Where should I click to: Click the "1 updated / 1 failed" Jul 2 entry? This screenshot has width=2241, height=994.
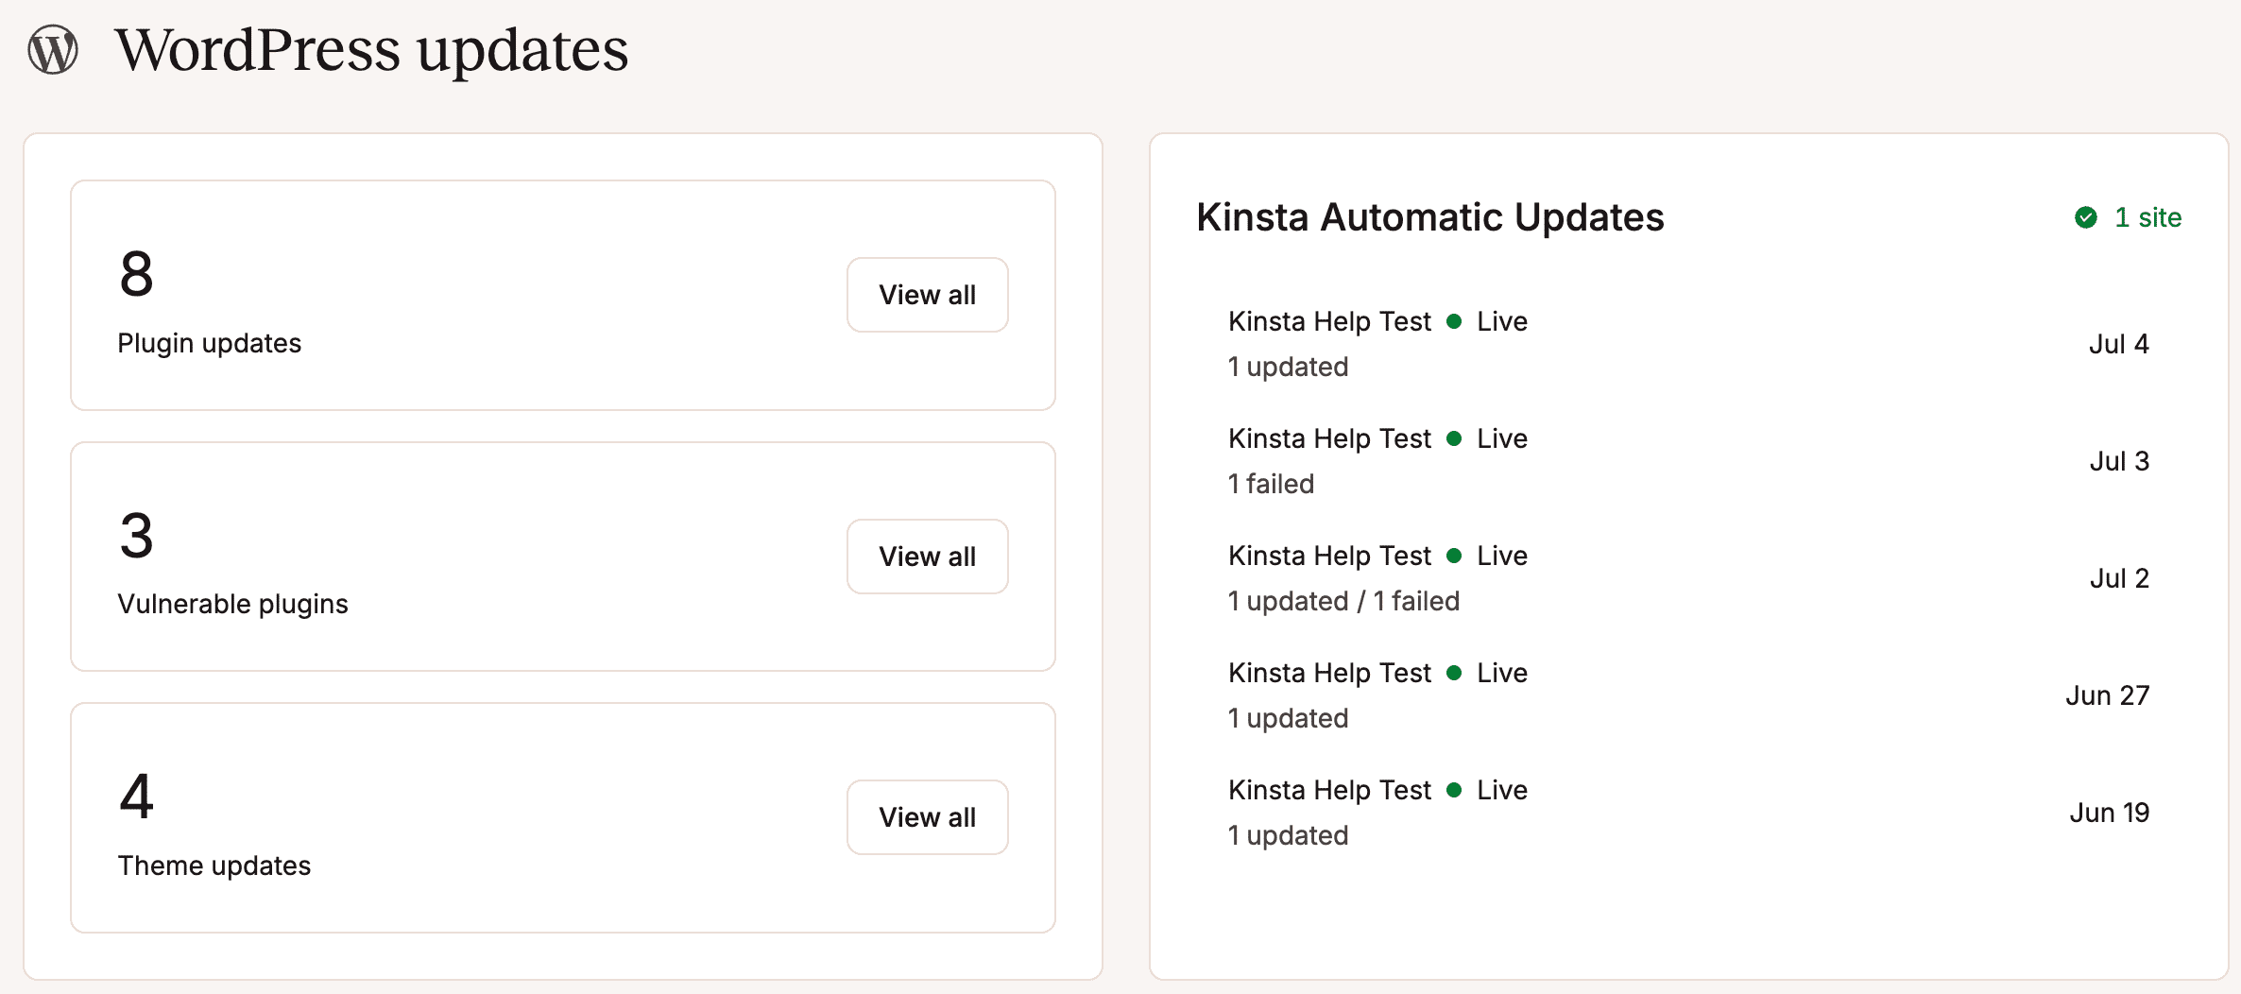tap(1343, 601)
